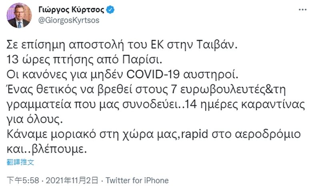Open the Γιώργος Κύρτσος display name link

72,10
